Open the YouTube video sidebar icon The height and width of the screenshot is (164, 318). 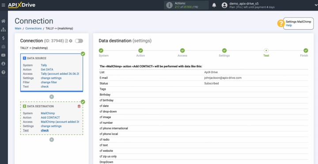(x=3, y=55)
